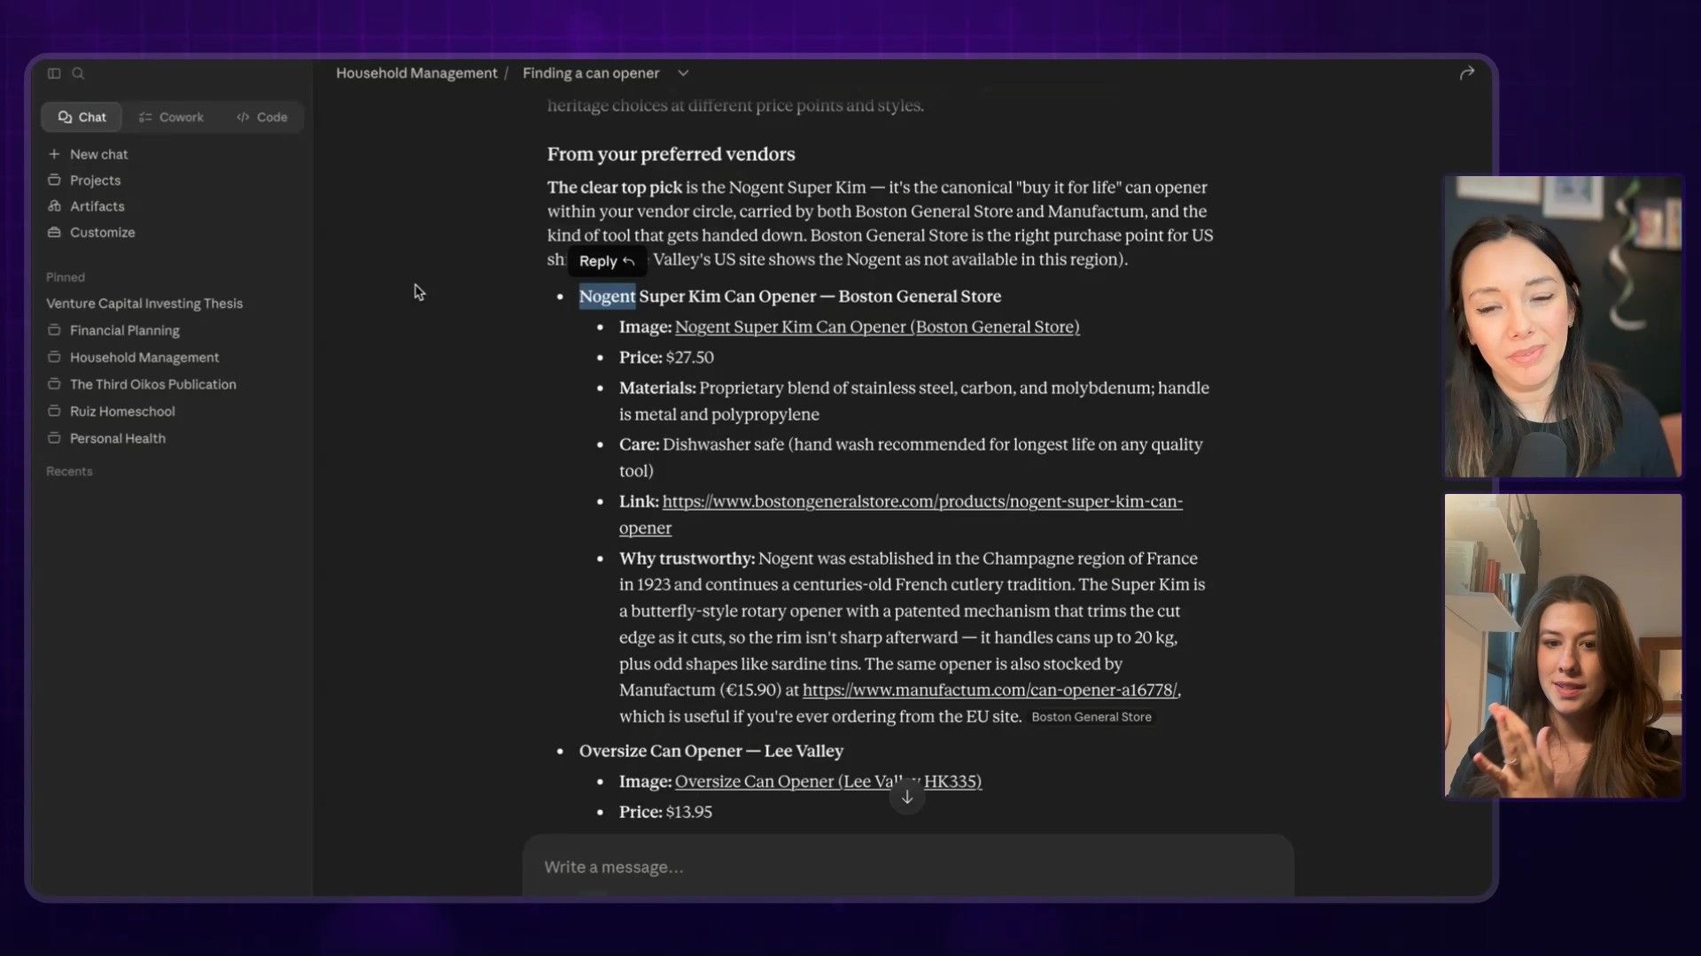1701x956 pixels.
Task: Open the bostongeneralstore.com product link
Action: [x=922, y=502]
